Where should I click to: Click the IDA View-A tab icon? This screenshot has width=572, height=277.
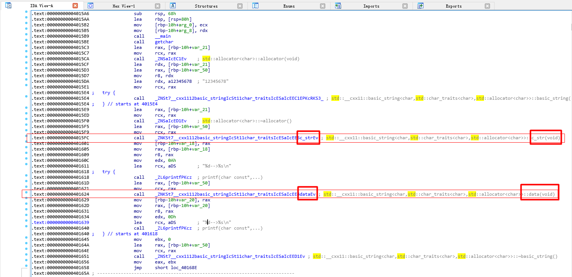pyautogui.click(x=8, y=6)
